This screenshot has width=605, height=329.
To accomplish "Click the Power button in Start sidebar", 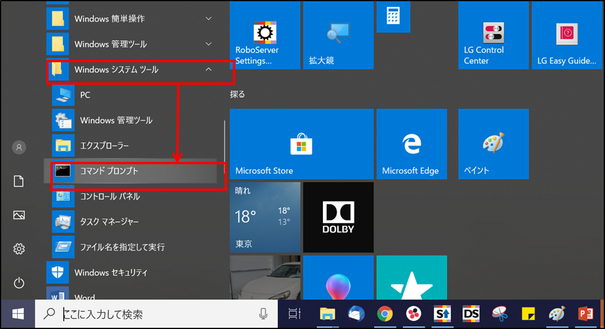I will [19, 283].
